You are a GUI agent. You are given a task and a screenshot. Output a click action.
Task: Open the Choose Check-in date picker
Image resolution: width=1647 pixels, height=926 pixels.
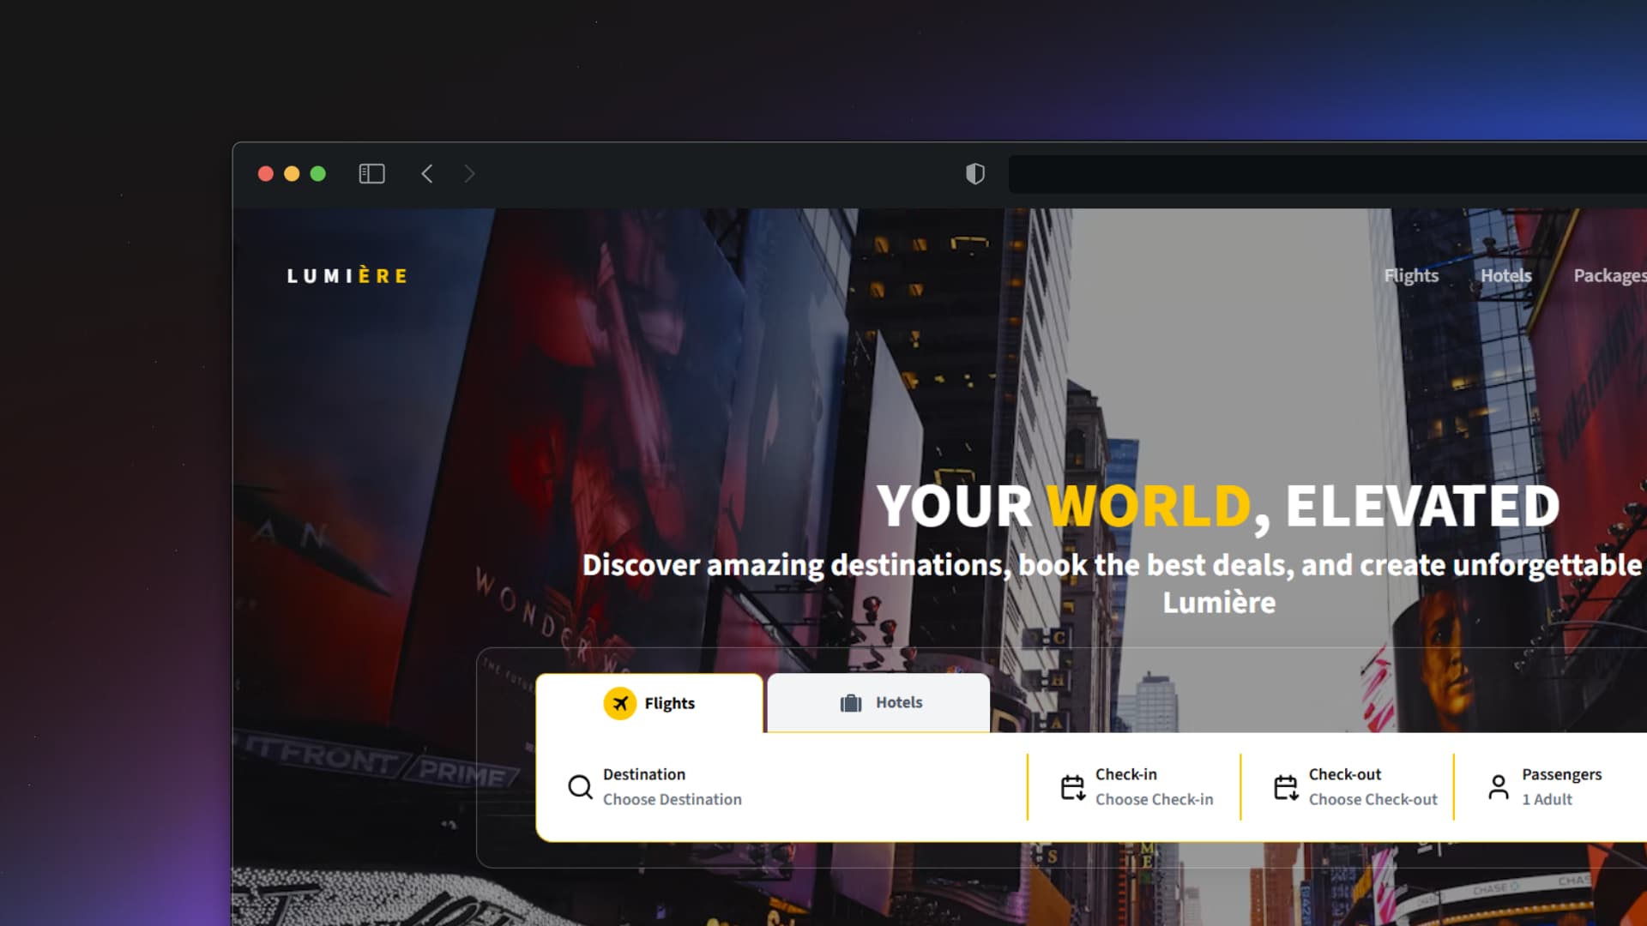(x=1154, y=799)
